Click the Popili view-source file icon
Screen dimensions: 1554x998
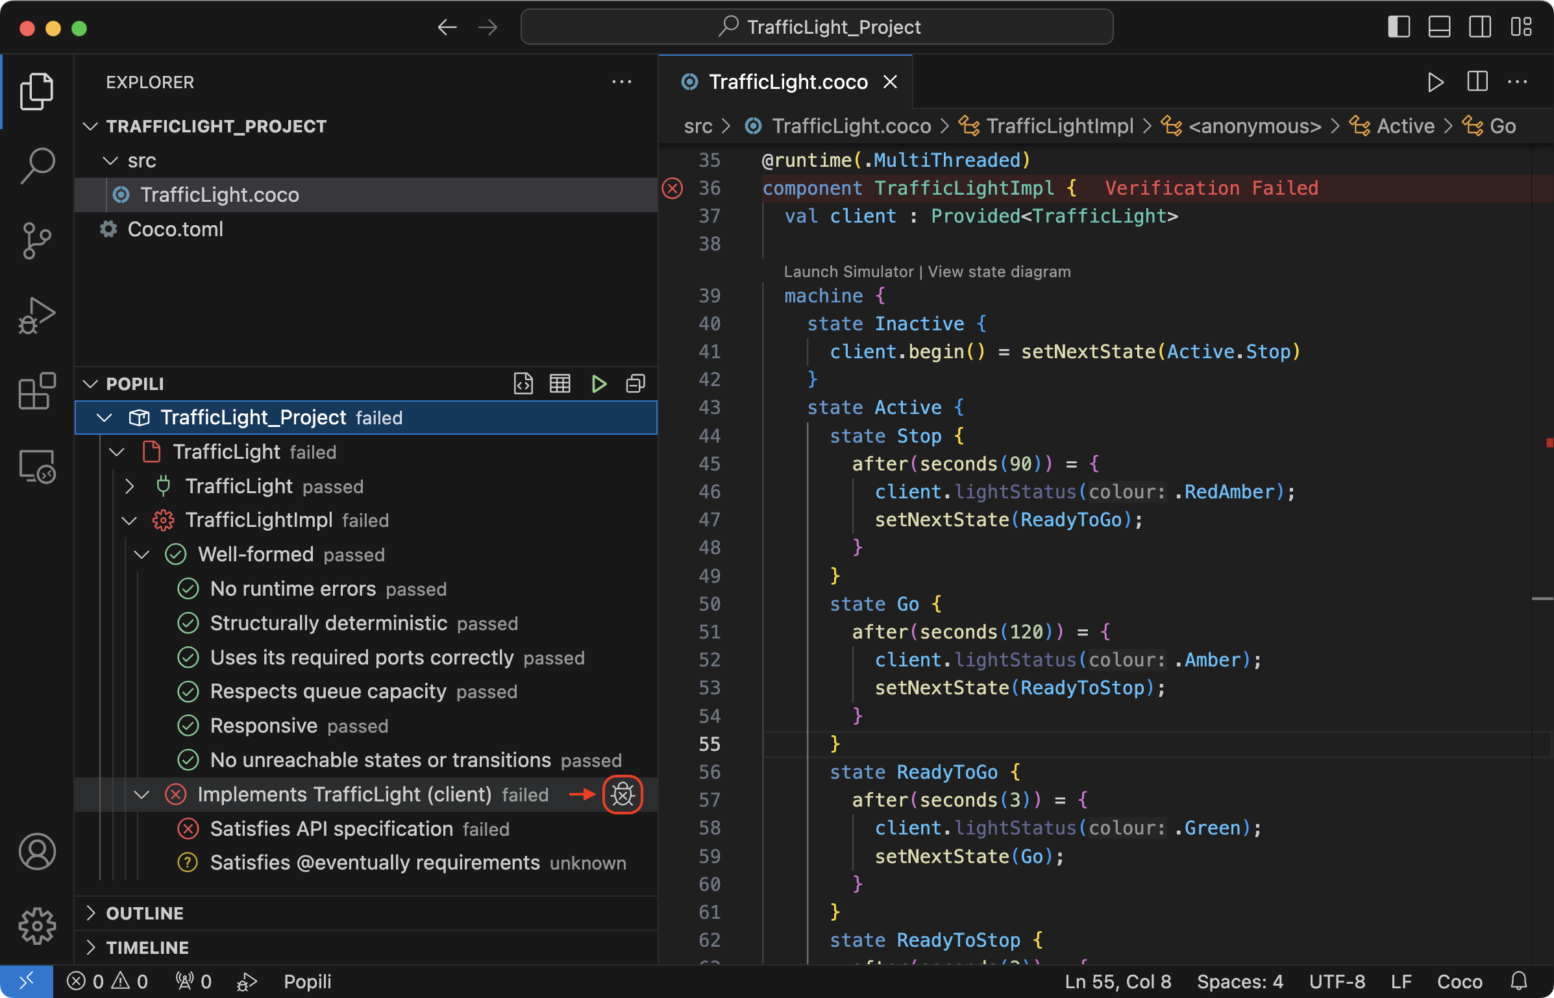click(523, 383)
